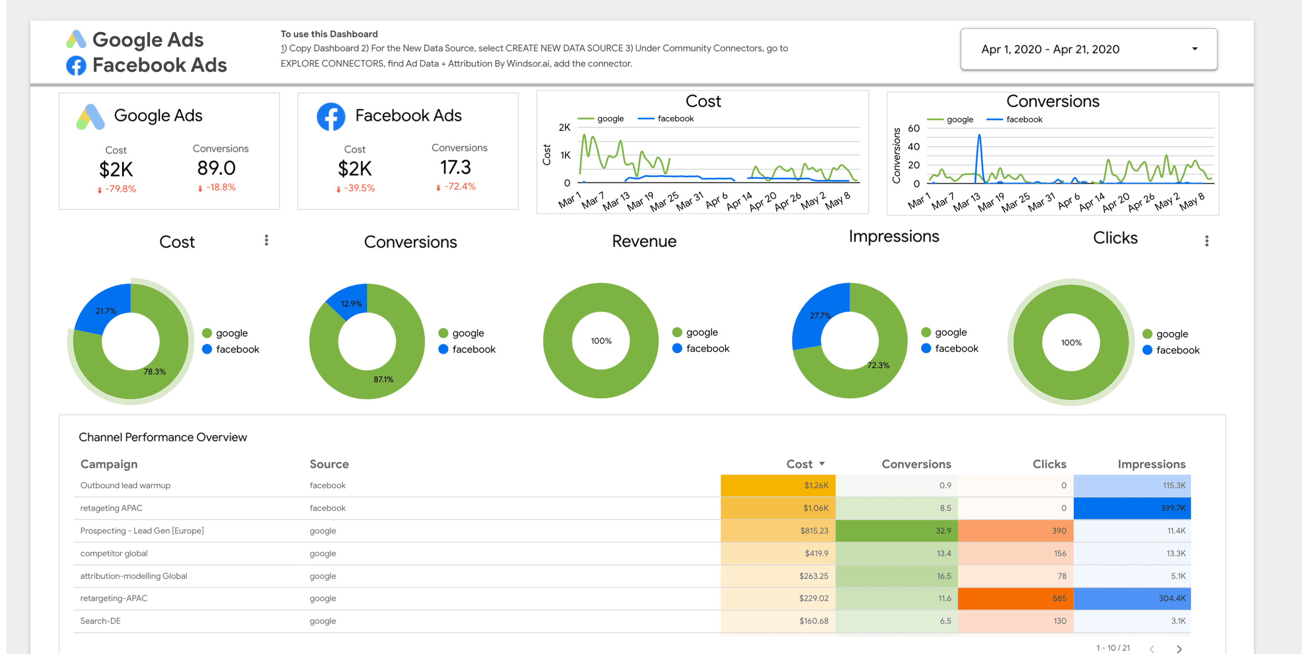Sort table by the Cost column header
The width and height of the screenshot is (1308, 654).
(799, 464)
